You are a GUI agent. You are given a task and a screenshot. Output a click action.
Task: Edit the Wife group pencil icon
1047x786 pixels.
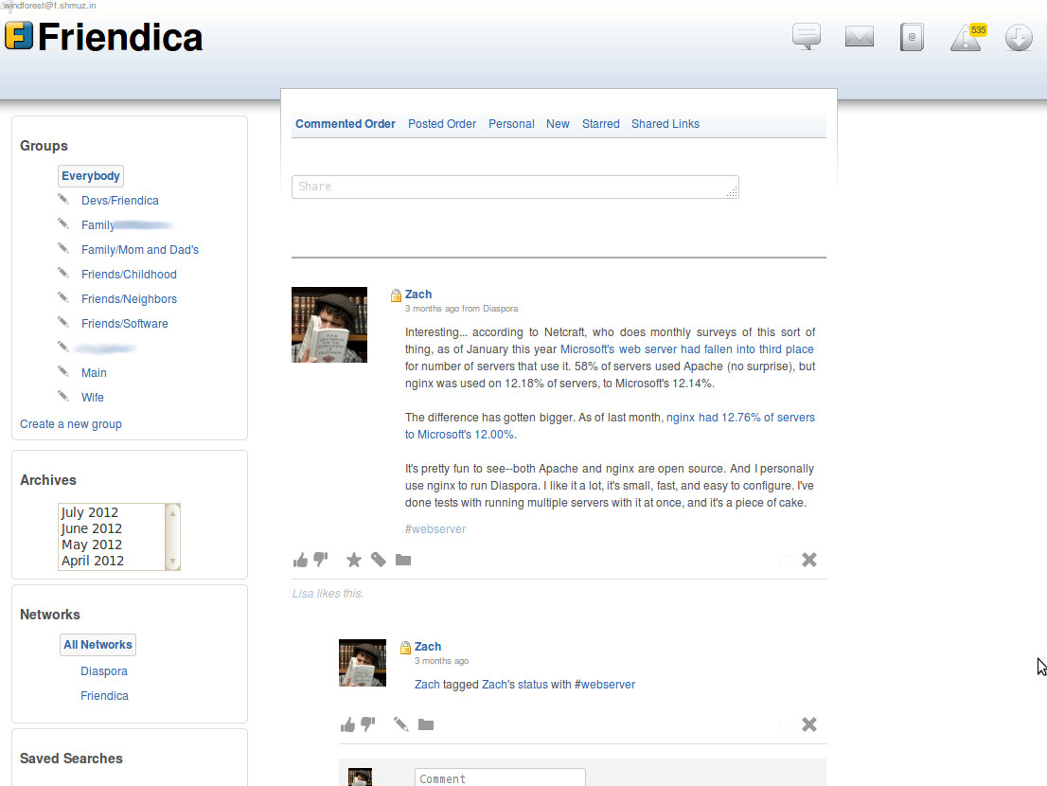(63, 396)
